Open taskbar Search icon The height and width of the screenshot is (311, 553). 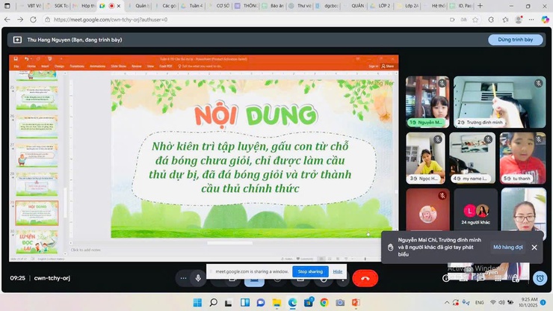(x=213, y=303)
